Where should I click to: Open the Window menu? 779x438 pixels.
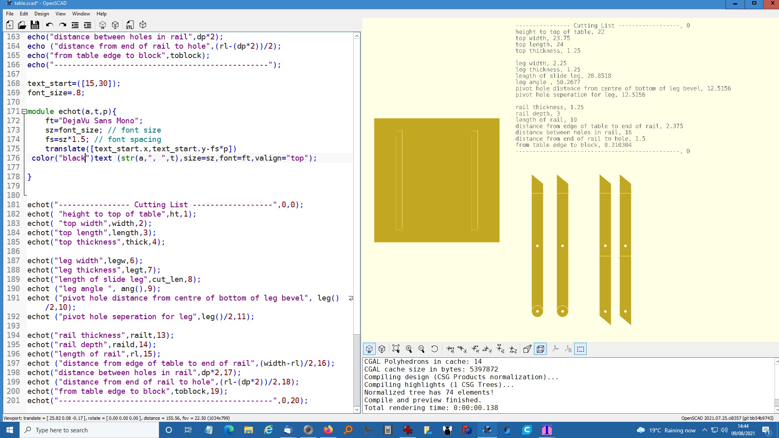click(x=81, y=14)
